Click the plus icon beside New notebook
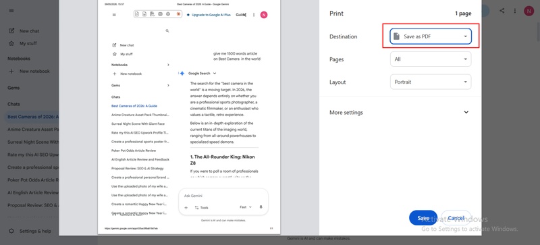The image size is (540, 245). pyautogui.click(x=11, y=72)
